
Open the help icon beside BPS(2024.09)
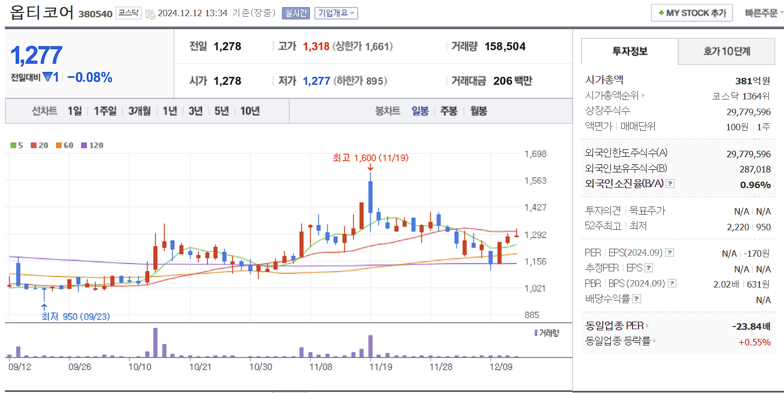tap(671, 282)
